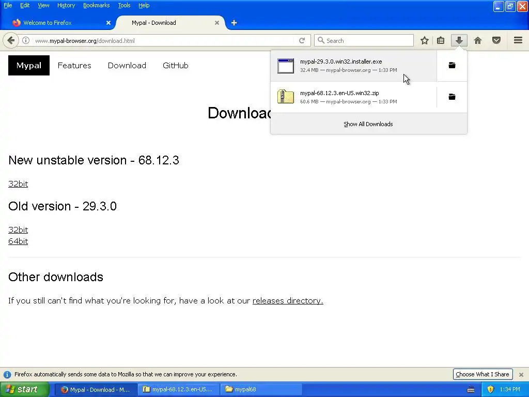Viewport: 529px width, 397px height.
Task: Open the releases directory link
Action: pos(288,300)
